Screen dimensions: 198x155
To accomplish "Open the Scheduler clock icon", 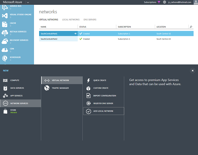I will click(x=5, y=58).
